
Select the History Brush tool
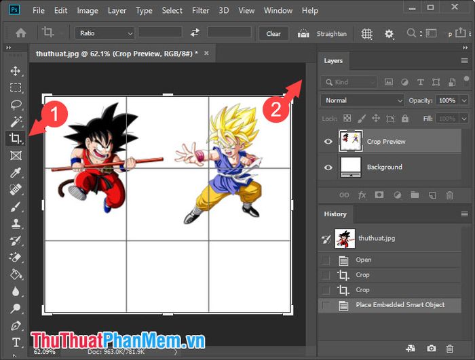point(16,241)
